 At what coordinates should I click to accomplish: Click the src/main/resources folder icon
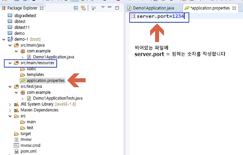17,63
